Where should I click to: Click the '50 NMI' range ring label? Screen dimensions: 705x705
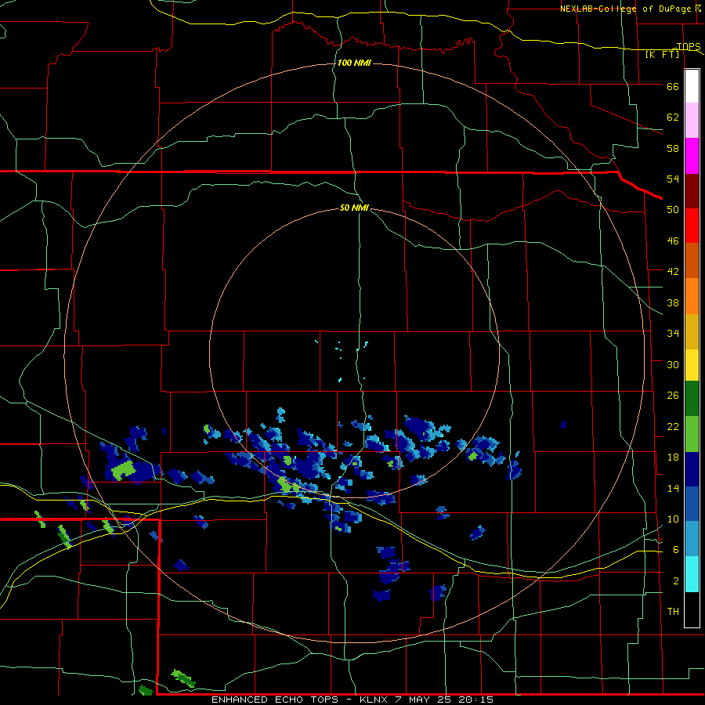(354, 208)
